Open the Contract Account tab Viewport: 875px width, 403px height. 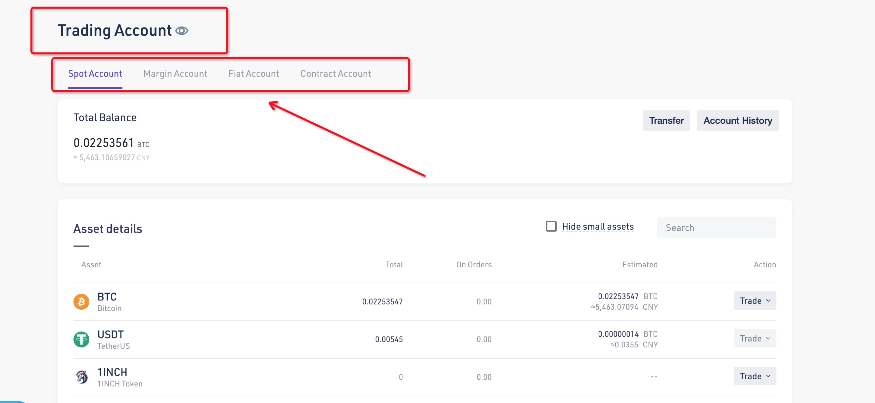tap(336, 74)
